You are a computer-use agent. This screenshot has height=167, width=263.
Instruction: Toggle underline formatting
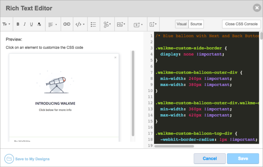coord(32,24)
